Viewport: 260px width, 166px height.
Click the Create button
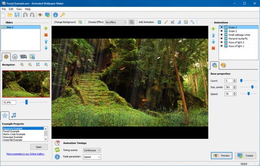[245, 155]
